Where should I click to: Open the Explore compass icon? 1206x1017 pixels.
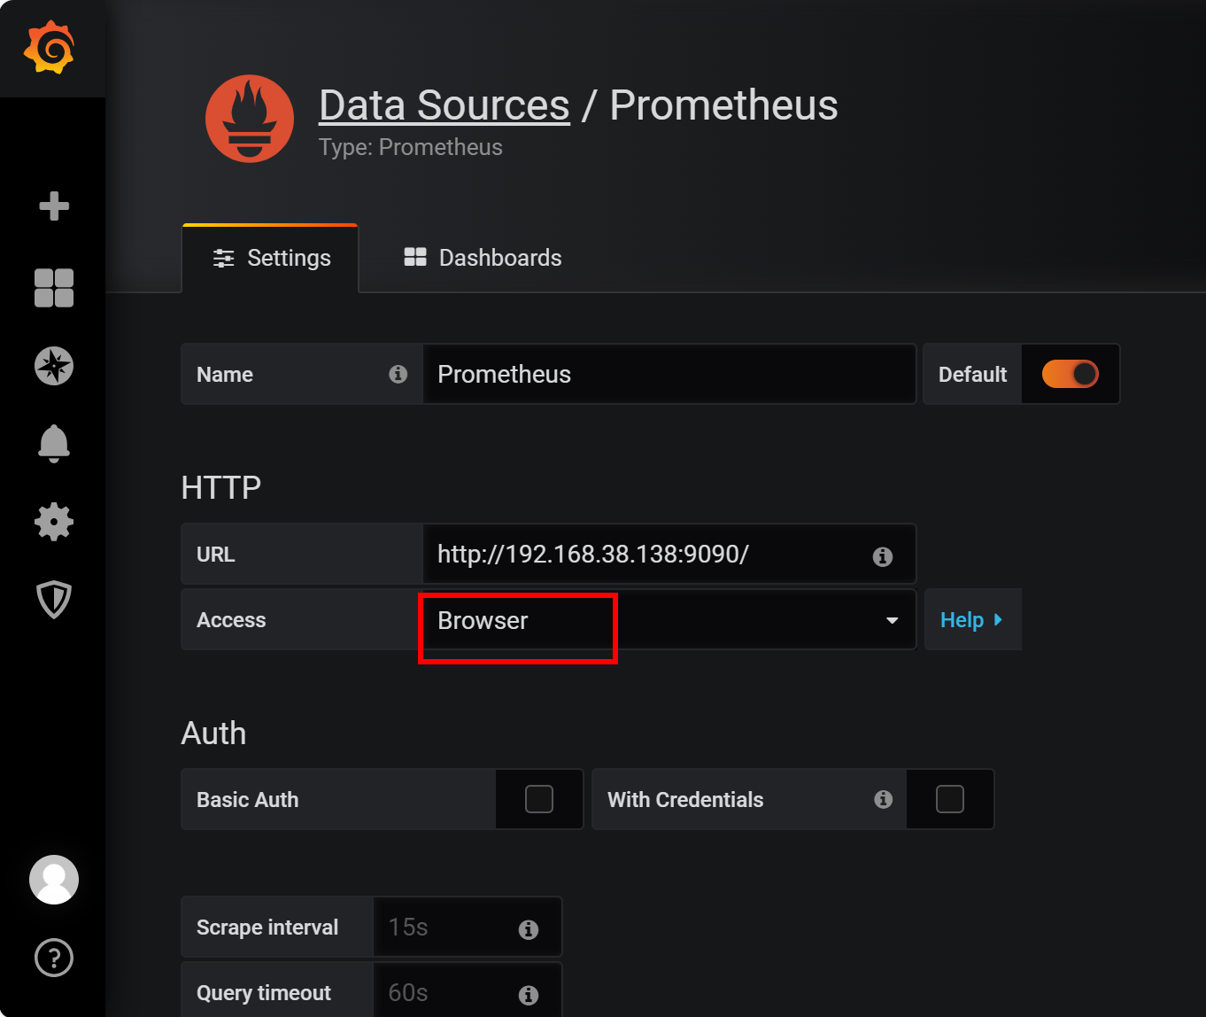(54, 366)
